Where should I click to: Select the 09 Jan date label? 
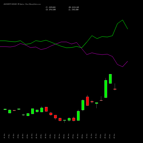point(82,136)
